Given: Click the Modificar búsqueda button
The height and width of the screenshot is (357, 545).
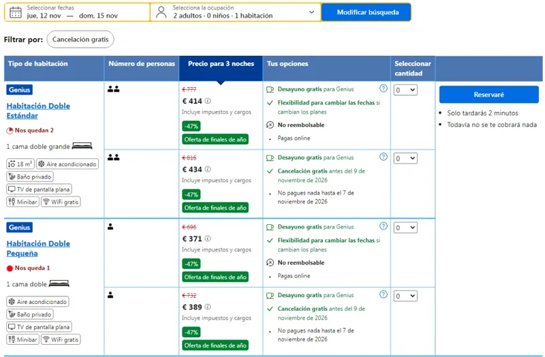Looking at the screenshot, I should coord(367,12).
